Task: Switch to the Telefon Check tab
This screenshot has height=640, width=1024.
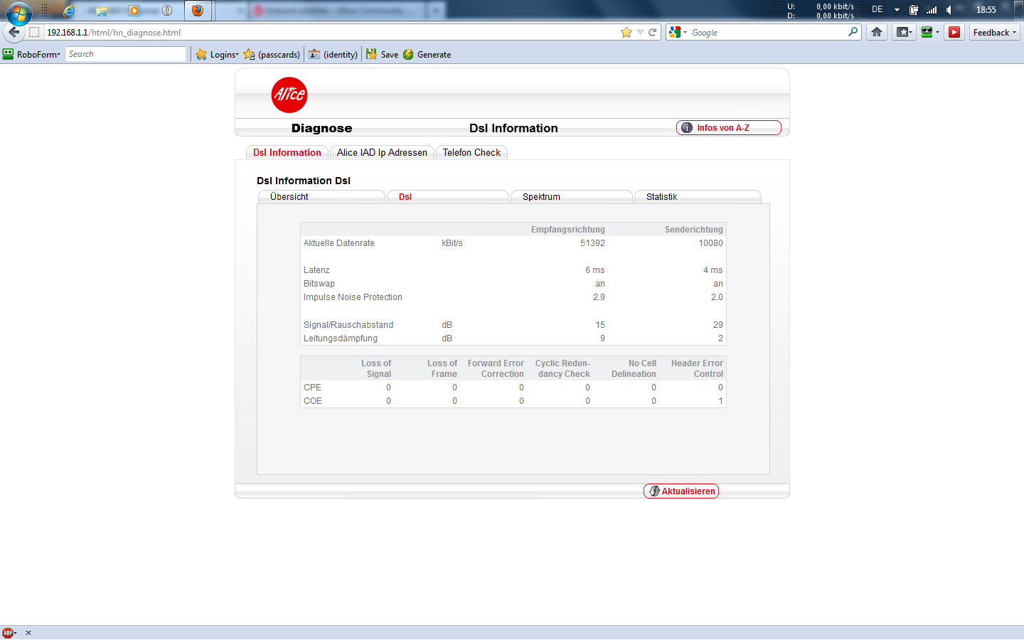Action: click(471, 153)
